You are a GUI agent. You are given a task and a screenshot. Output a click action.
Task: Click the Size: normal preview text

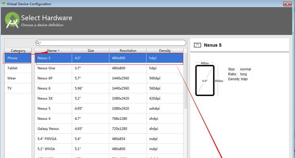tap(239, 69)
